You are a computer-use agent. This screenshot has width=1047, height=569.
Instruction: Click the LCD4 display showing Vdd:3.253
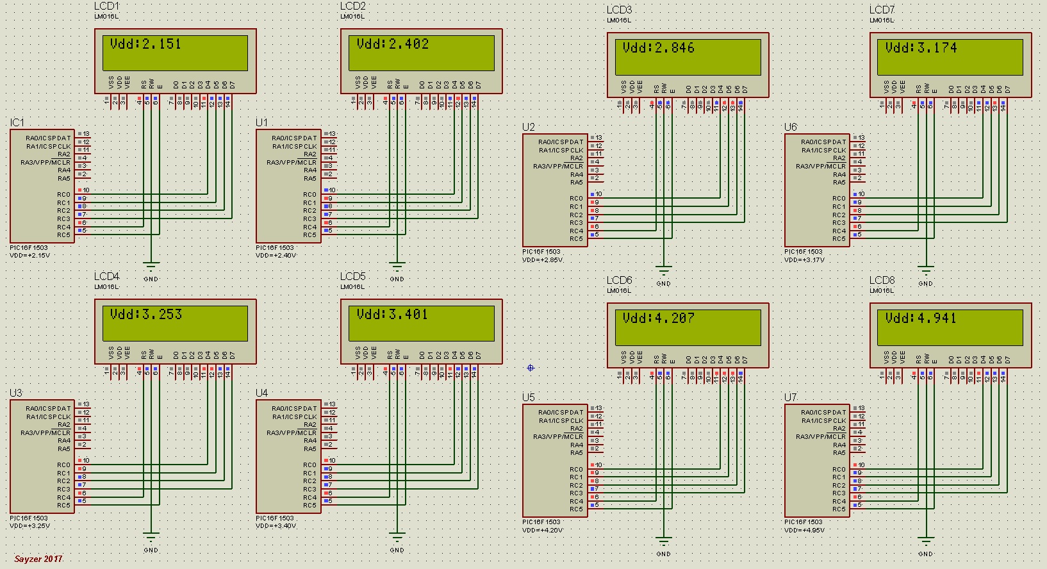coord(175,323)
